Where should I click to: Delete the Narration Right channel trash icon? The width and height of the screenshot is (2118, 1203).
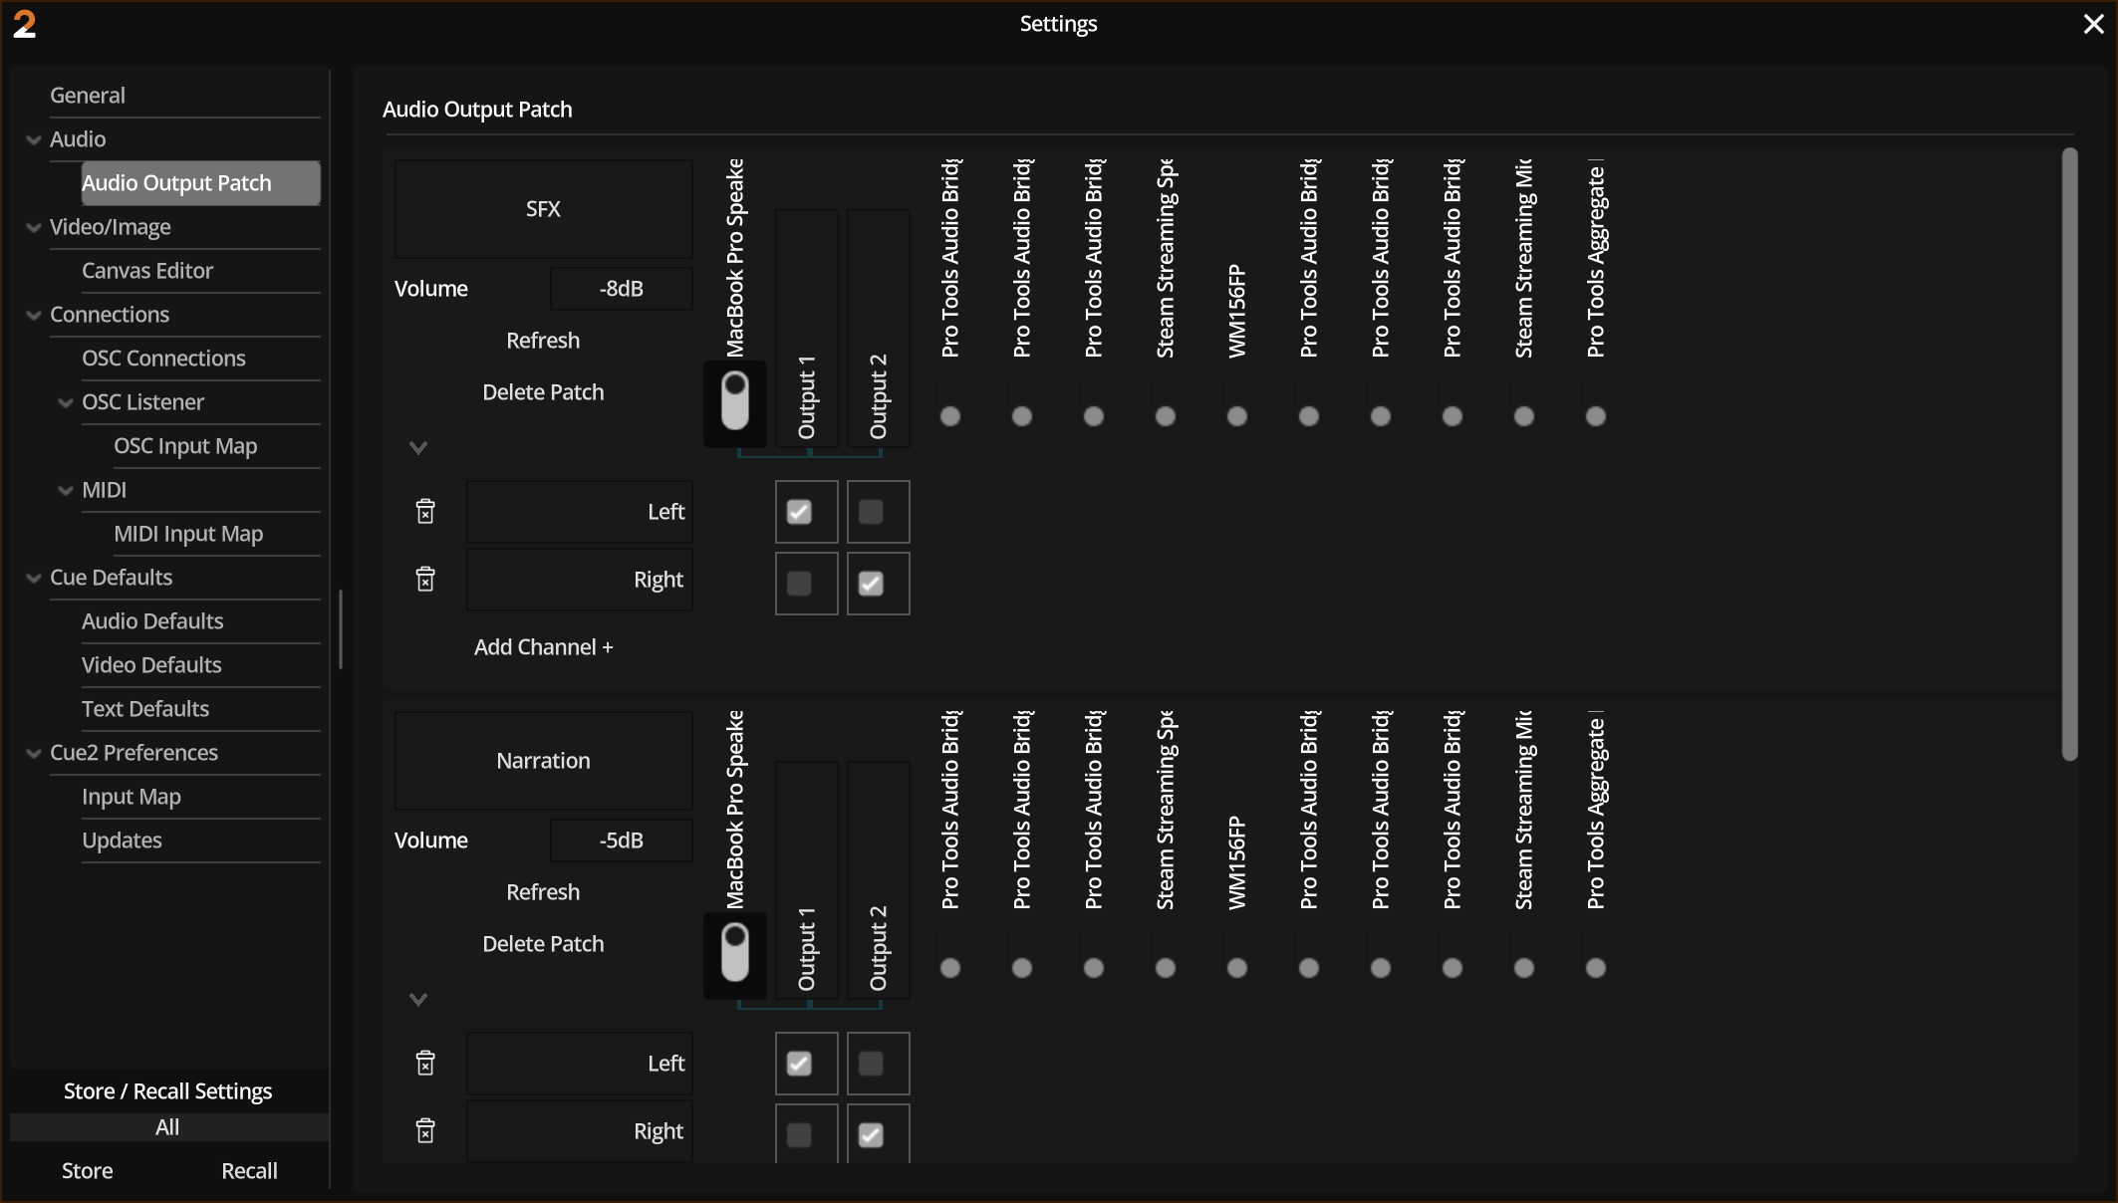tap(425, 1131)
